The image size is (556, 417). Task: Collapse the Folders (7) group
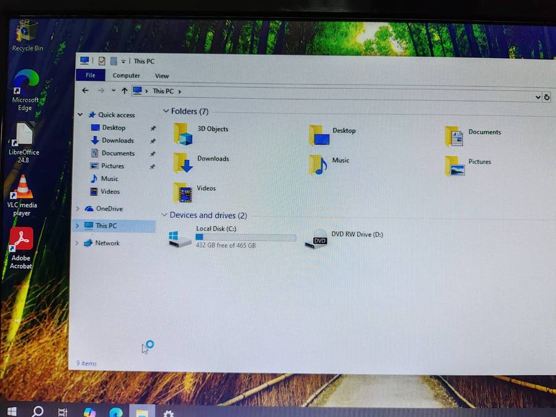click(x=166, y=111)
